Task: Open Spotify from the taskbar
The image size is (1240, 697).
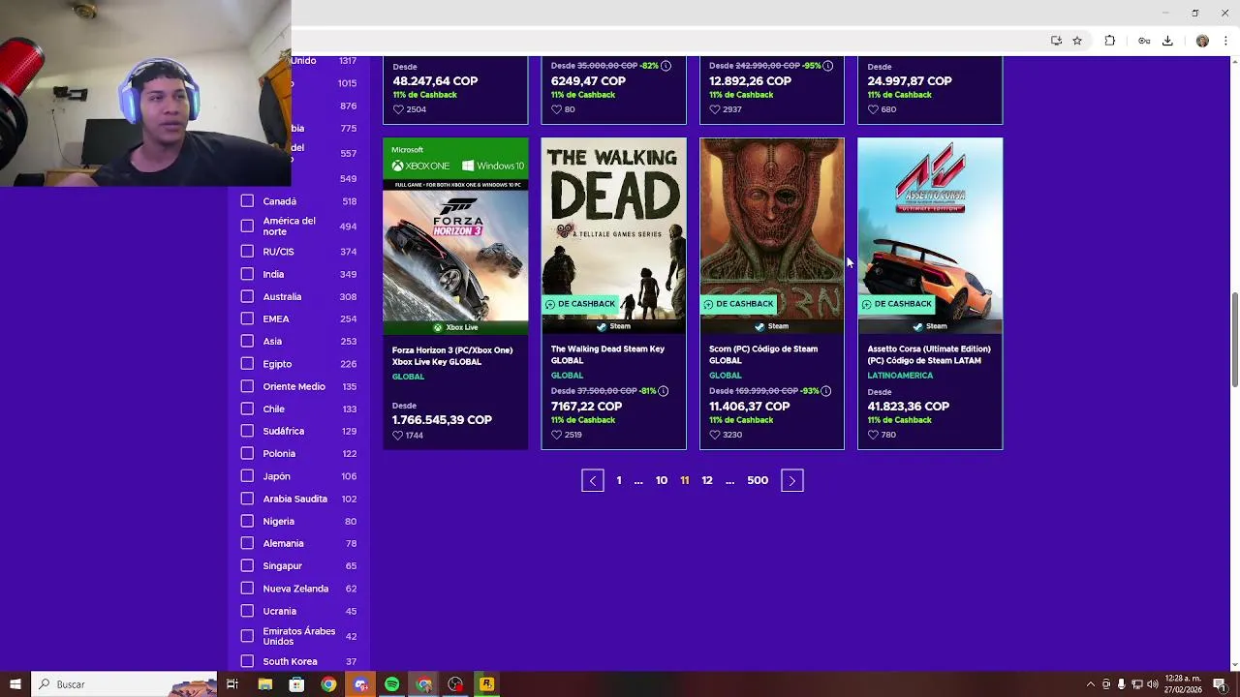Action: 391,684
